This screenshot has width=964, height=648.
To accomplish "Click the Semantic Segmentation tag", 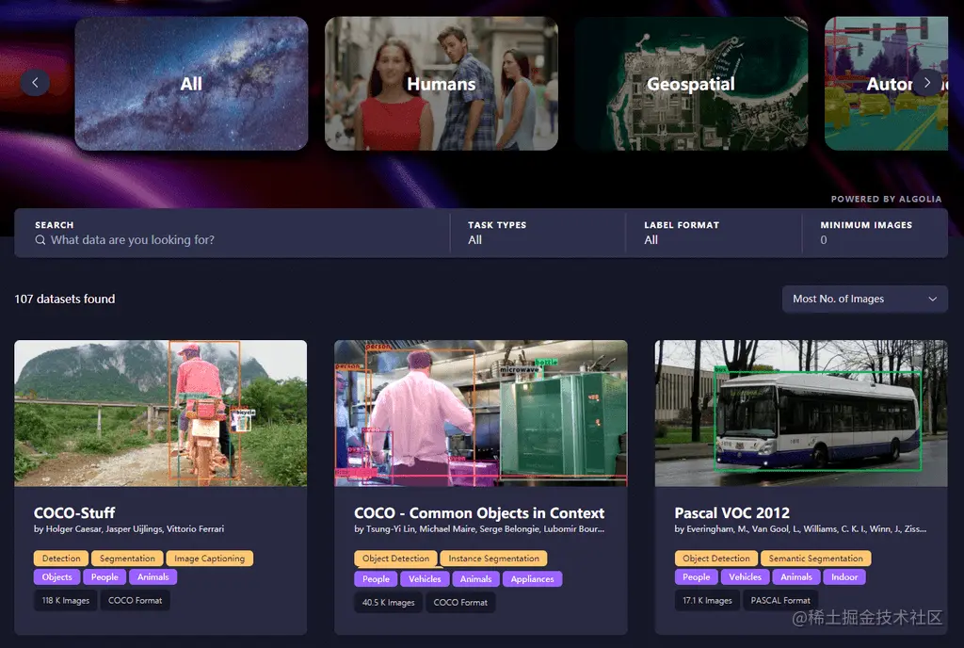I will [x=816, y=559].
